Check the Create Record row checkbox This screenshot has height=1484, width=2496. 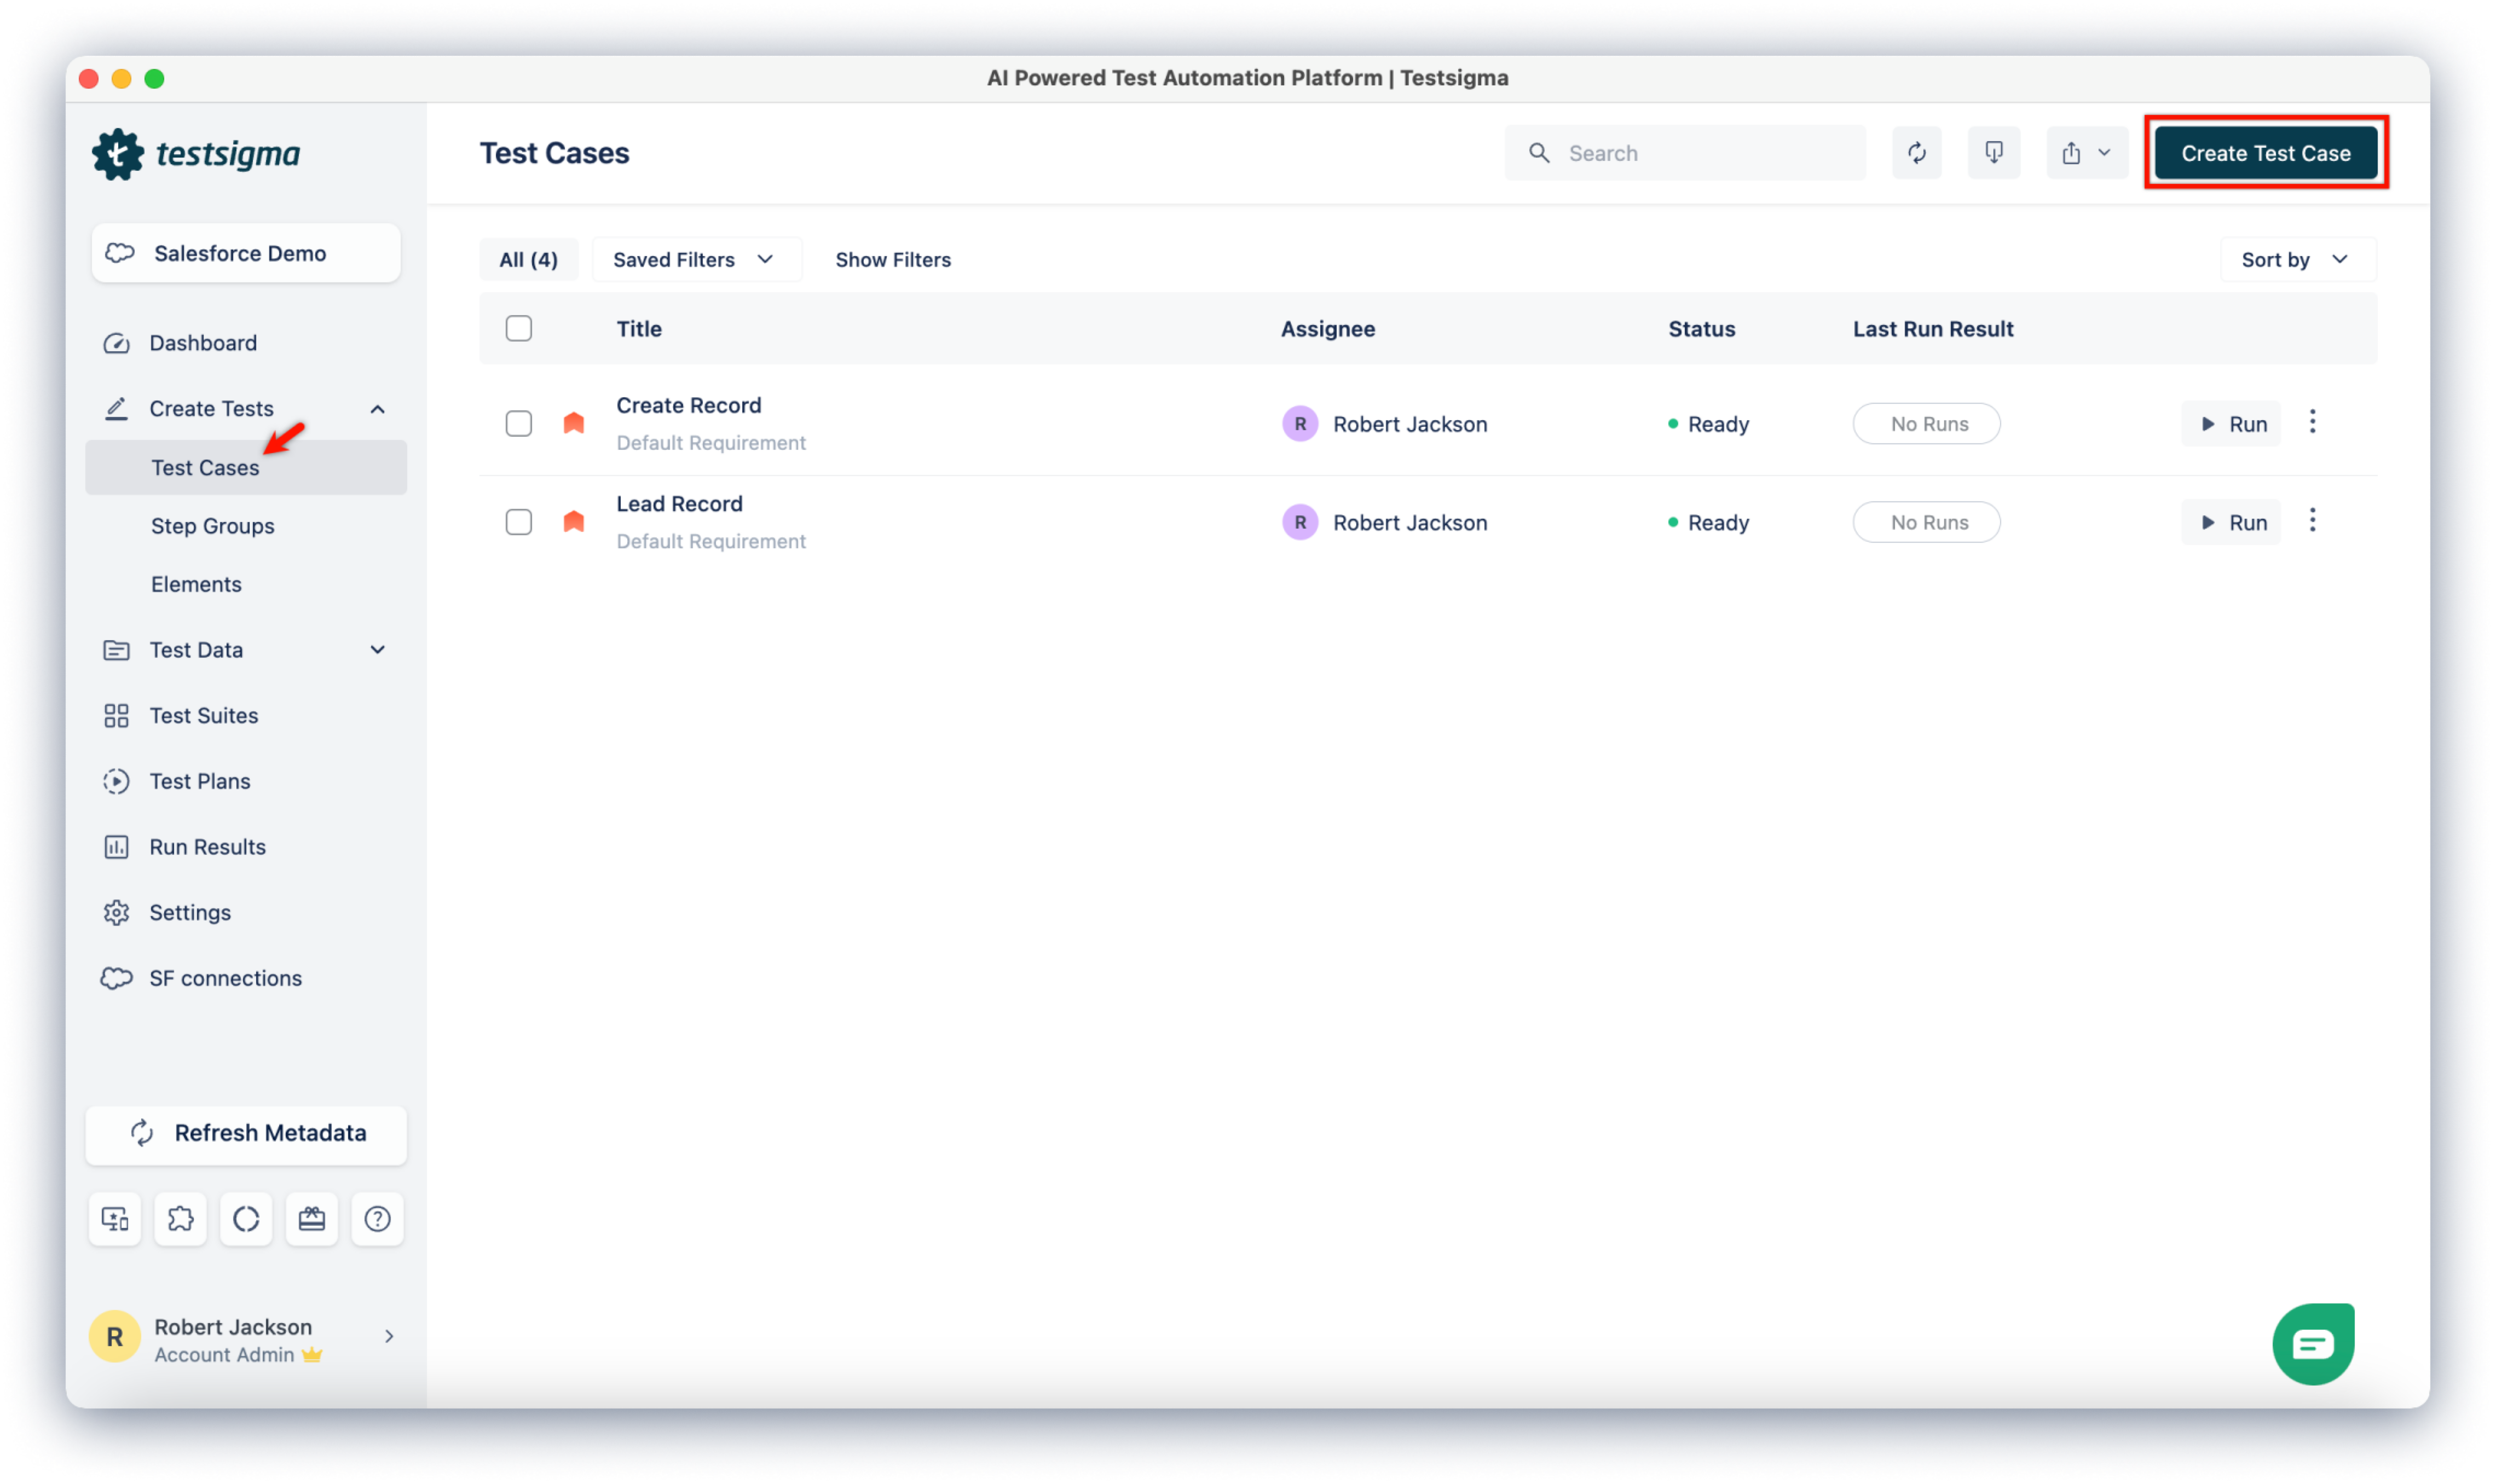(519, 424)
